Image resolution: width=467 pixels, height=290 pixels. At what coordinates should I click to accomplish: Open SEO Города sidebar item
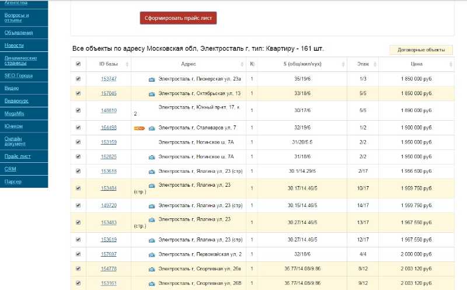tap(19, 76)
